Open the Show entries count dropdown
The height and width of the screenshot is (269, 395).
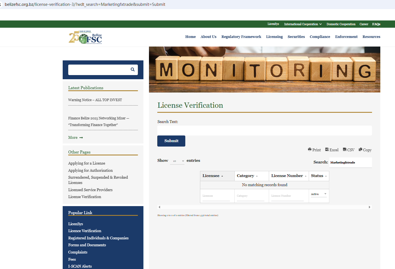pos(177,161)
